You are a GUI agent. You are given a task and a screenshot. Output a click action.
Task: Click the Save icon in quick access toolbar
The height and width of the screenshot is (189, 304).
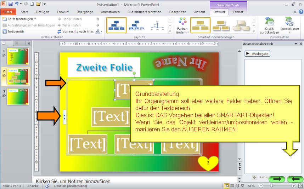[10, 4]
